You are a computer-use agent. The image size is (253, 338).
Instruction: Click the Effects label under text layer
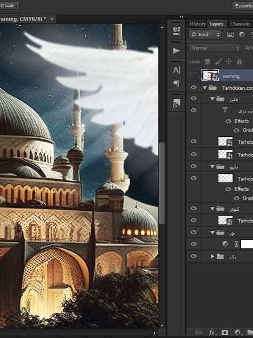click(x=241, y=121)
